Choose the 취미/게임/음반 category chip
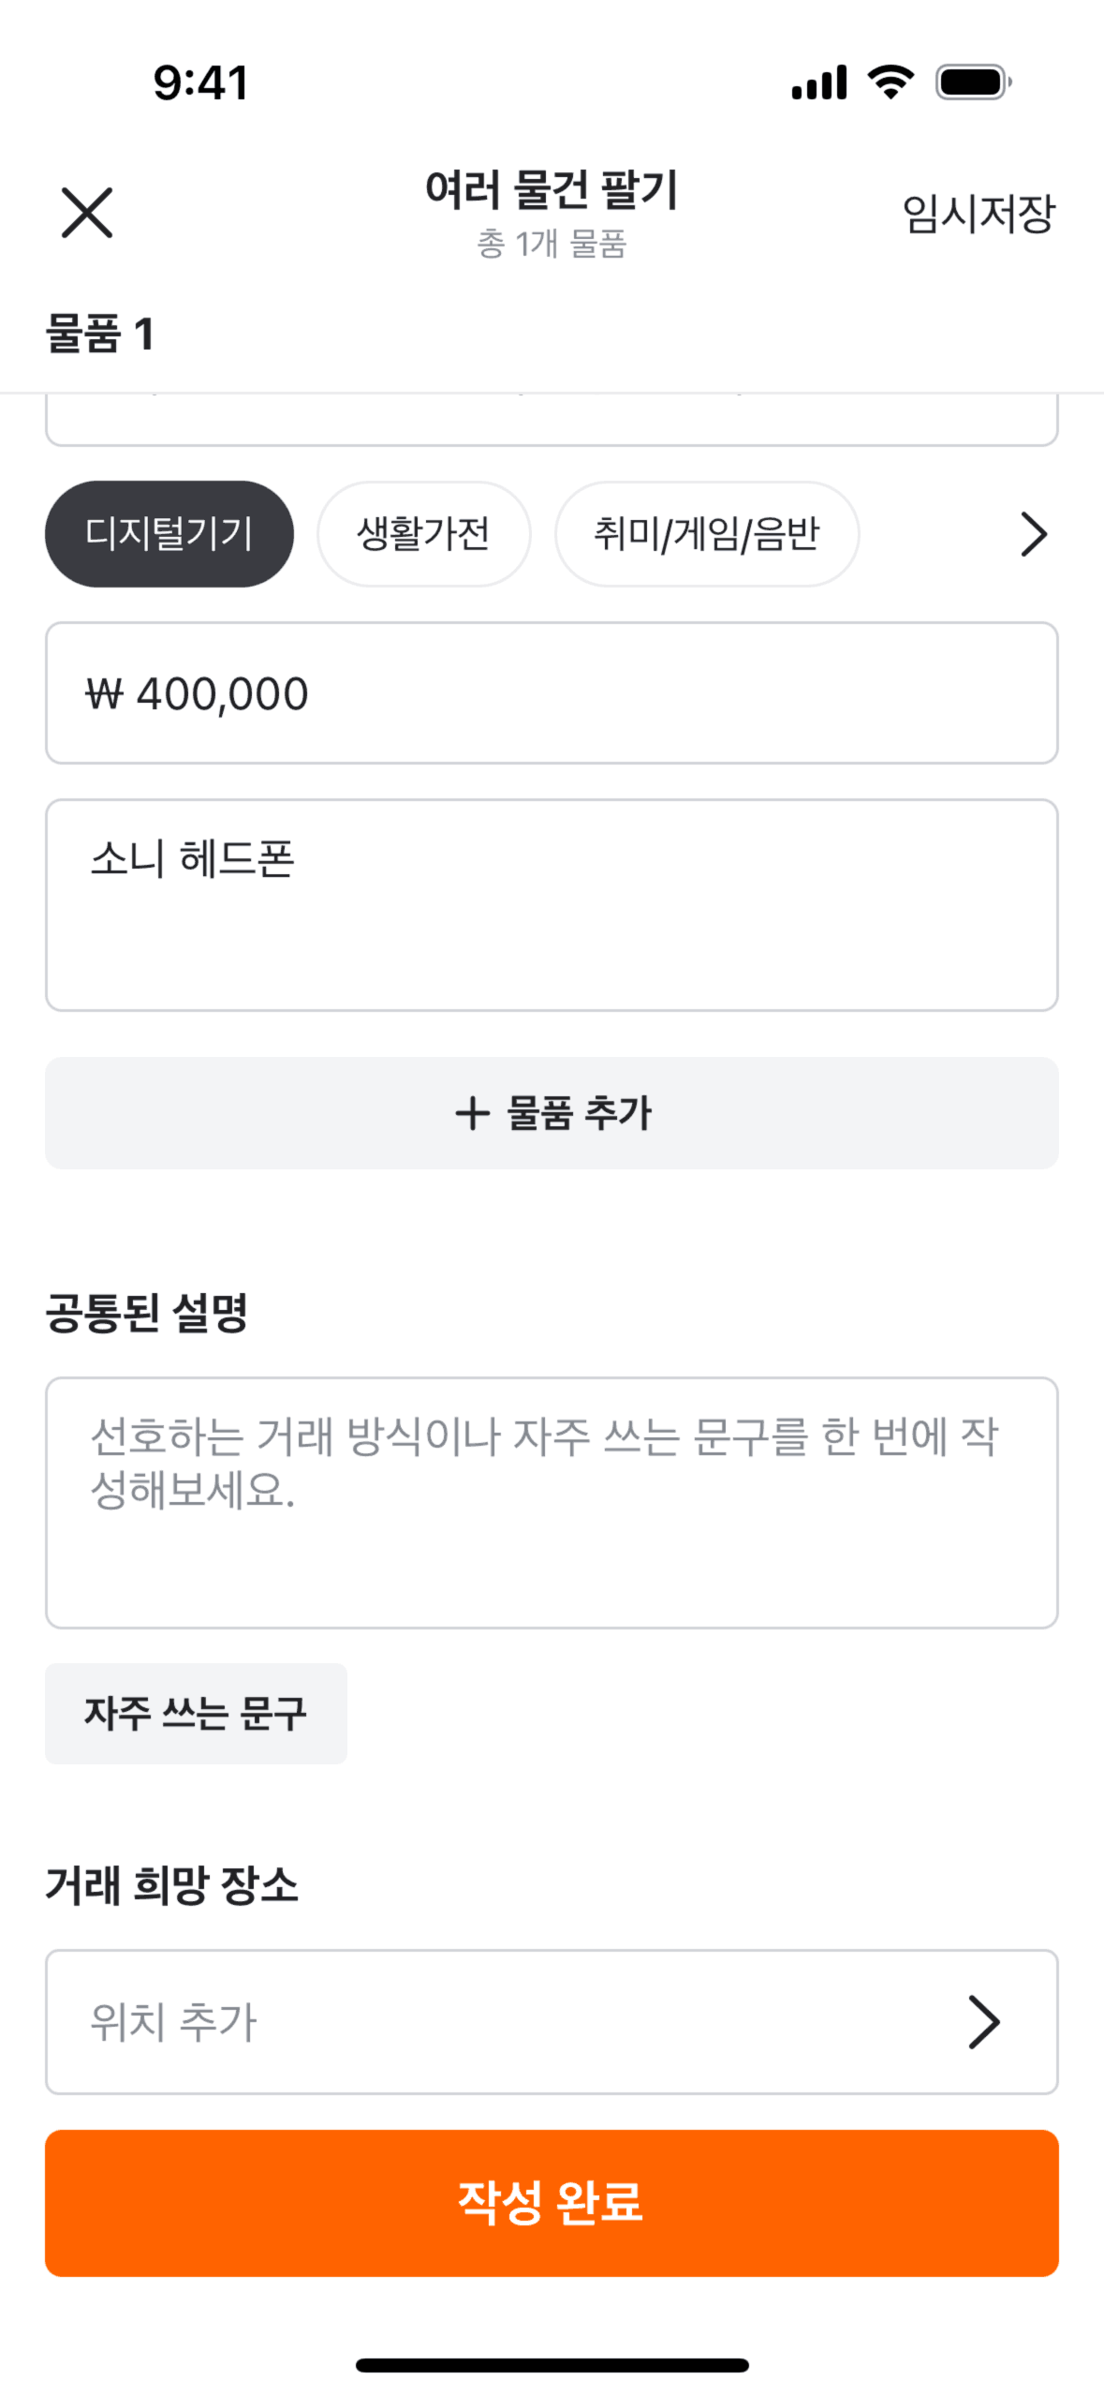This screenshot has height=2395, width=1104. [x=707, y=534]
